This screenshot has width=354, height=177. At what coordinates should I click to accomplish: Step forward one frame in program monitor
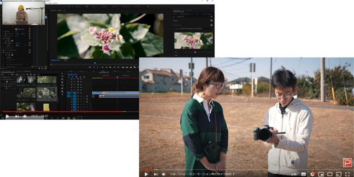point(114,67)
